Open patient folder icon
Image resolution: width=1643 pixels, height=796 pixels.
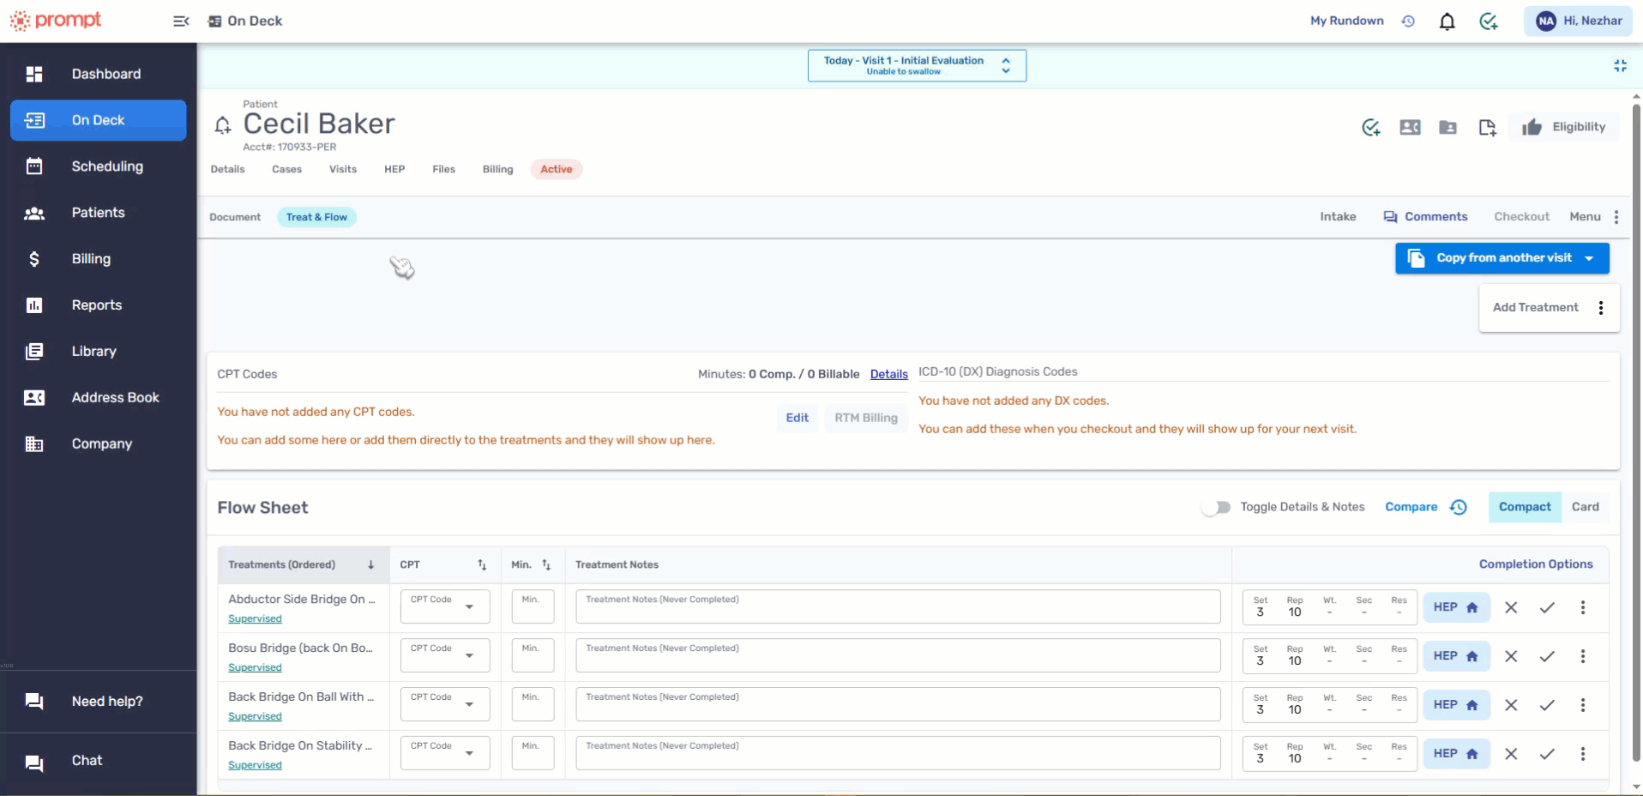click(x=1448, y=128)
